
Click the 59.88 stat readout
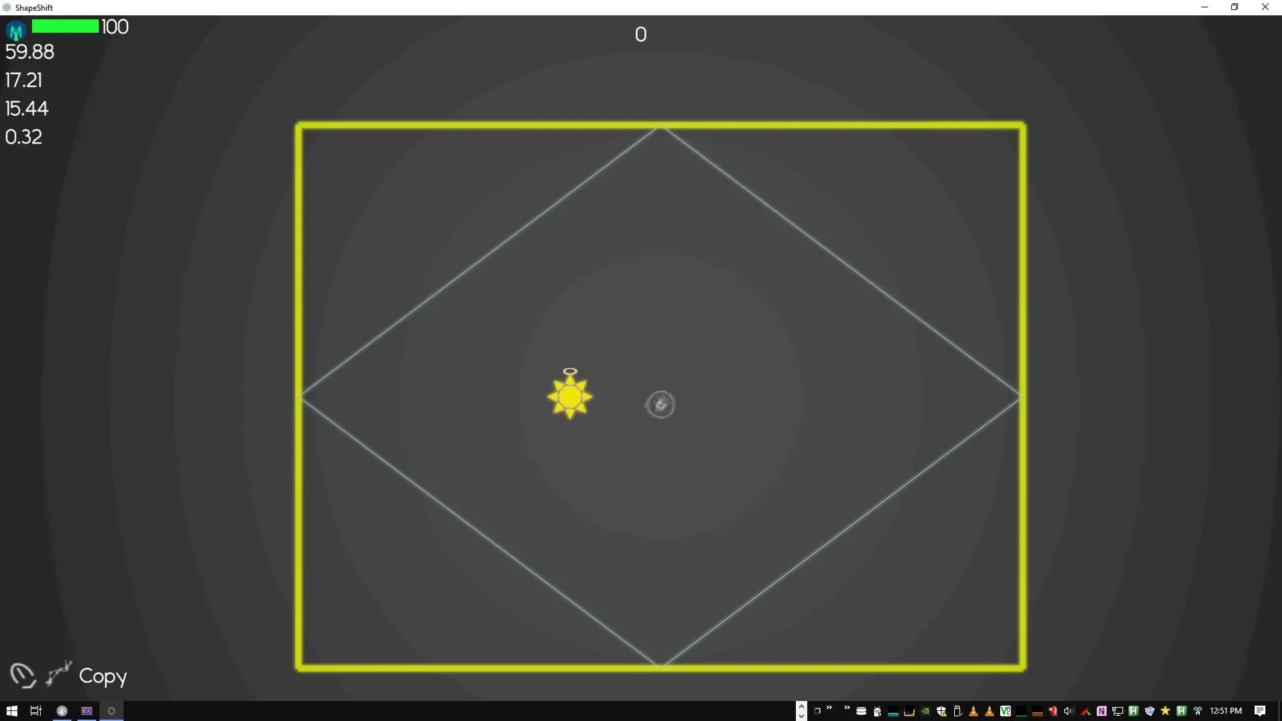click(30, 52)
